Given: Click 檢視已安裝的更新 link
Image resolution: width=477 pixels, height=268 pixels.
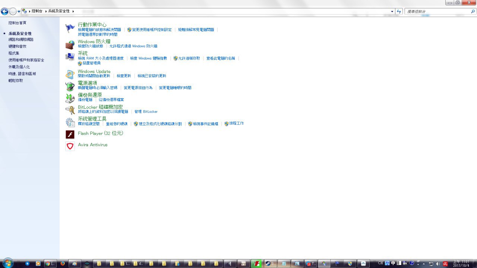Looking at the screenshot, I should 152,76.
